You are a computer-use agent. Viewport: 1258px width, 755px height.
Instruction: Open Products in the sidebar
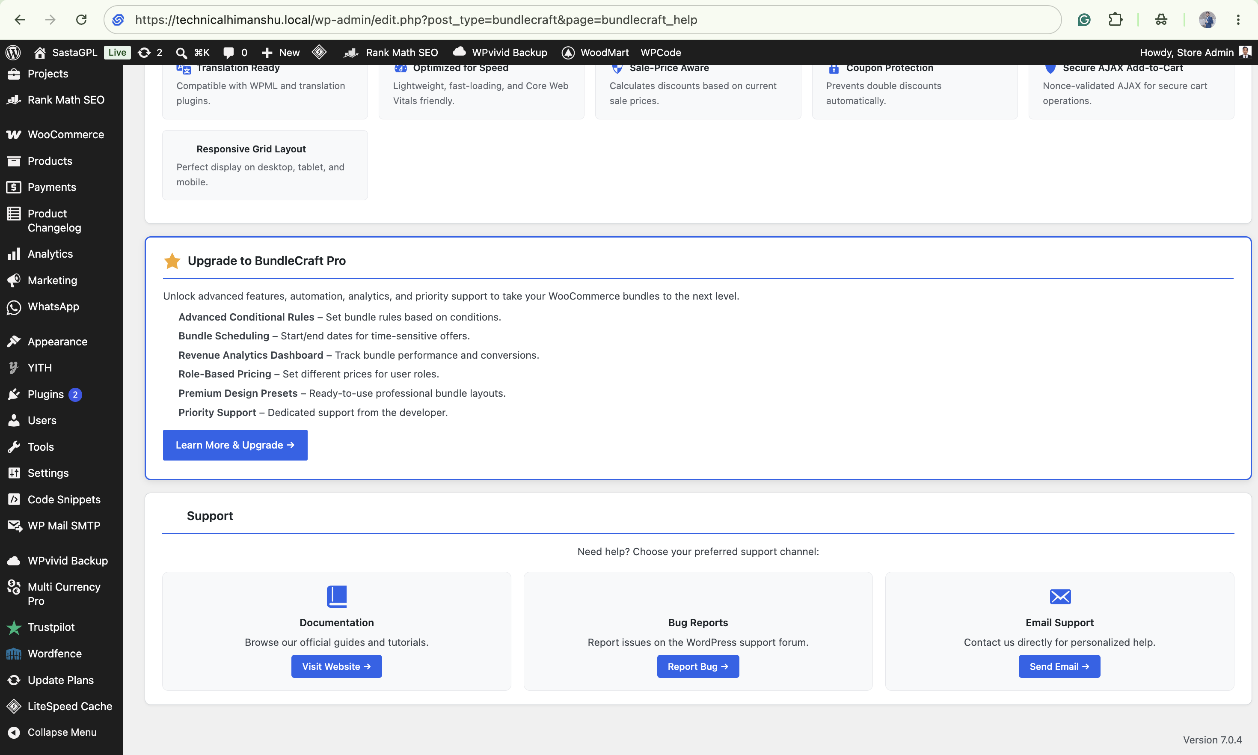pos(62,161)
